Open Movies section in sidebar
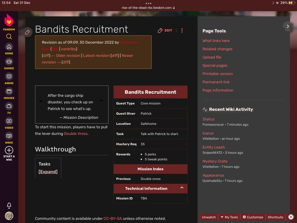Screen dimensions: 297x223 pos(9,94)
